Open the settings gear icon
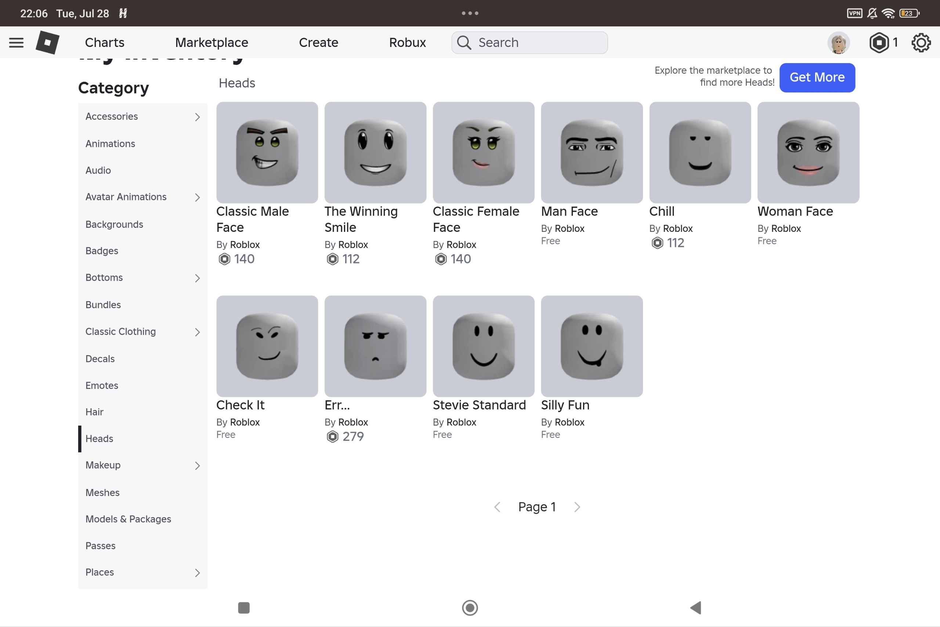 pyautogui.click(x=921, y=43)
